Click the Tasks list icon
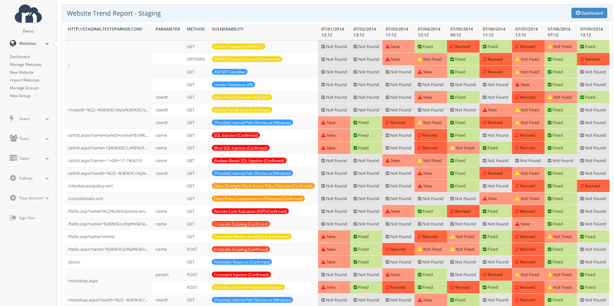This screenshot has height=306, width=614. (13, 158)
